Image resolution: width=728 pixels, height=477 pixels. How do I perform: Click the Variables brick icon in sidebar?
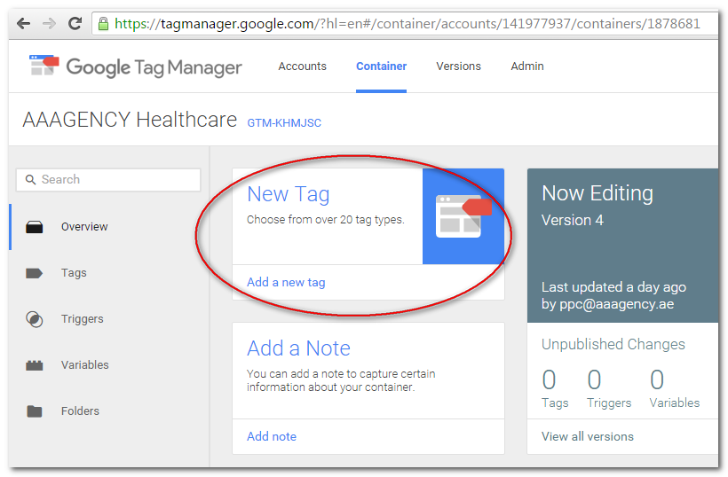point(35,365)
